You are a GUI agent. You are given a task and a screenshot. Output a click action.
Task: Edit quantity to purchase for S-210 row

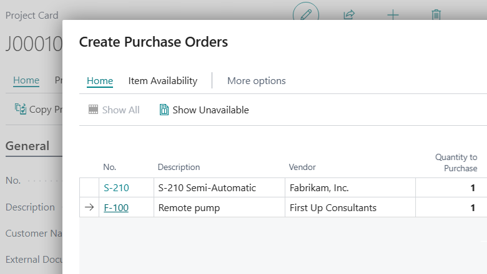click(451, 187)
